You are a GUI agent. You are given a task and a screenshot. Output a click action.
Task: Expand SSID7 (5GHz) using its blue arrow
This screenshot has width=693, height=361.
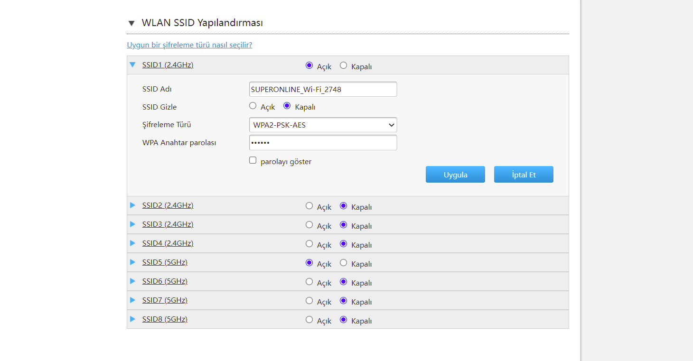(x=132, y=300)
